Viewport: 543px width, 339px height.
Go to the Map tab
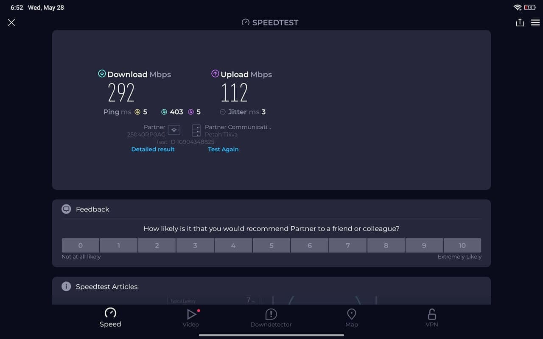point(351,318)
